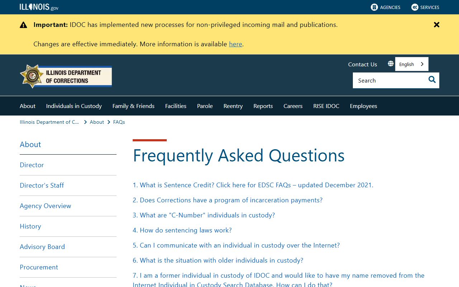Click the warning triangle alert icon
459x287 pixels.
23,25
